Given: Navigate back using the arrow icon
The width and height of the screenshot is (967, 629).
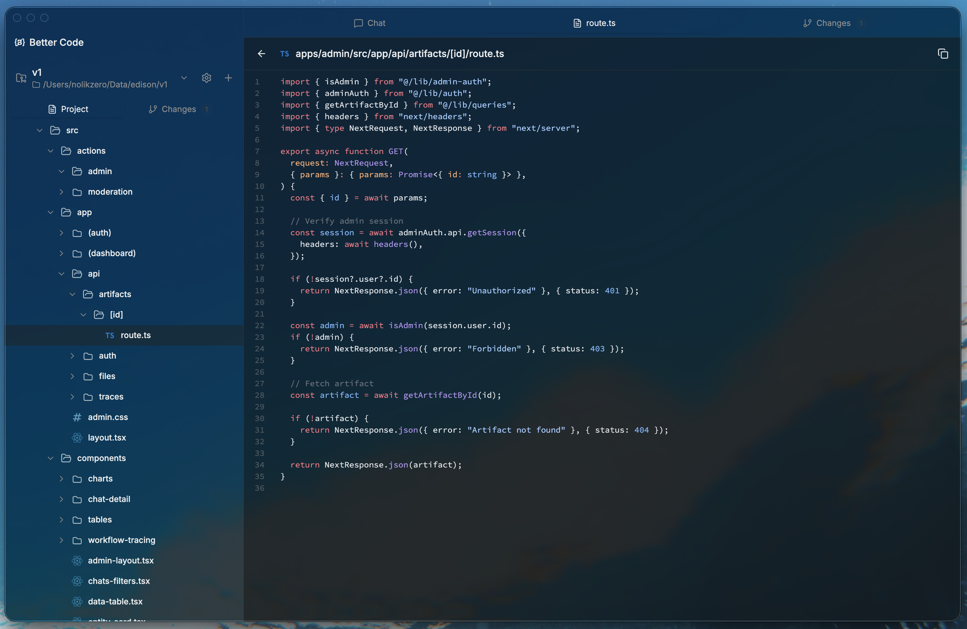Looking at the screenshot, I should tap(261, 54).
